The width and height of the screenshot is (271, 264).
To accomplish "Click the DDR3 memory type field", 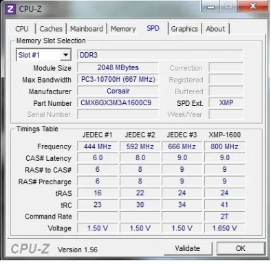I will click(x=160, y=55).
